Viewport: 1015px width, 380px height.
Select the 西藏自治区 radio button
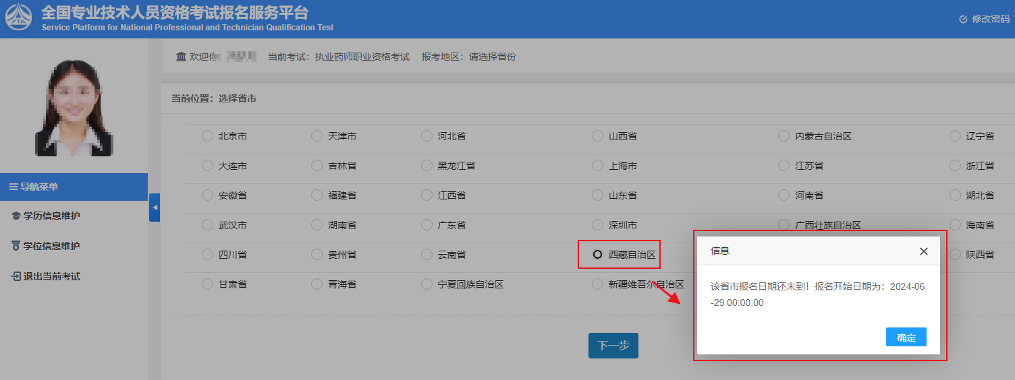point(597,255)
